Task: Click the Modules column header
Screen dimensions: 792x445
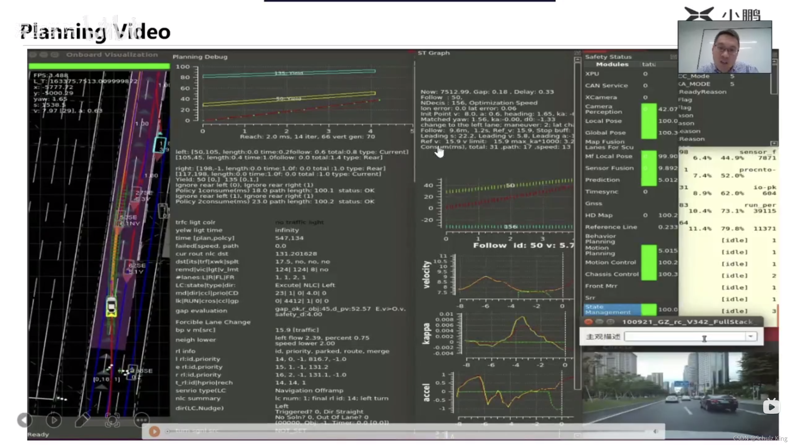Action: tap(612, 64)
